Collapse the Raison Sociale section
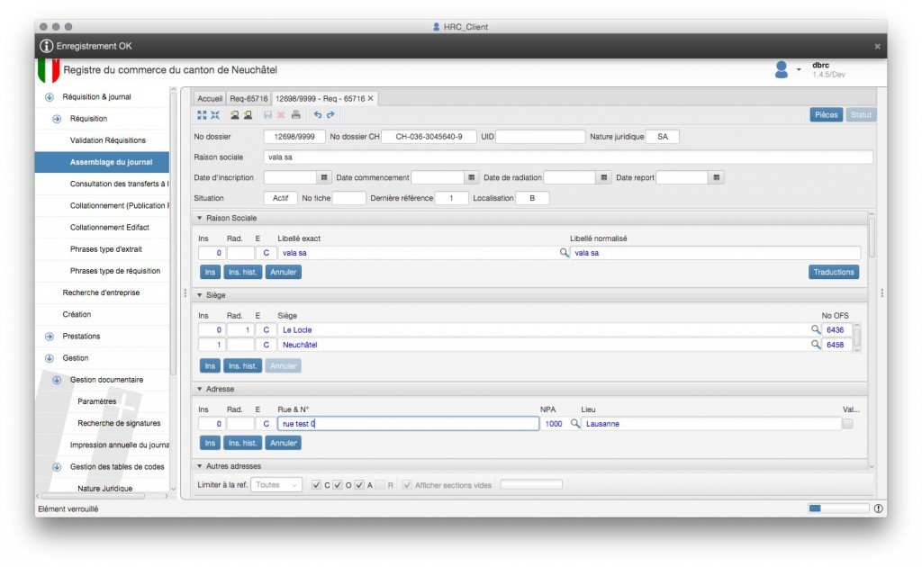This screenshot has width=922, height=567. [x=199, y=218]
